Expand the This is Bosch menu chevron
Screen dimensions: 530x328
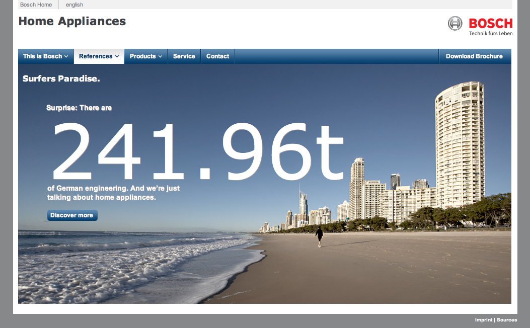[66, 56]
